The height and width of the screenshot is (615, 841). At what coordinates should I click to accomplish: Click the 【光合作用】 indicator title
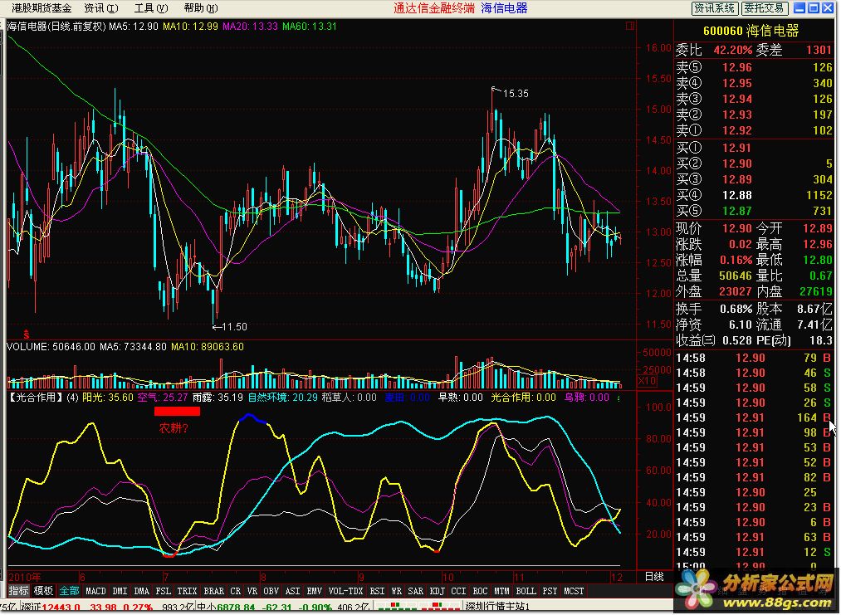(x=35, y=398)
